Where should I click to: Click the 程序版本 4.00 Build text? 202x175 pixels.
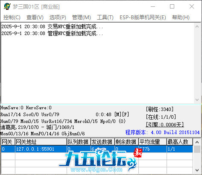coord(162,132)
